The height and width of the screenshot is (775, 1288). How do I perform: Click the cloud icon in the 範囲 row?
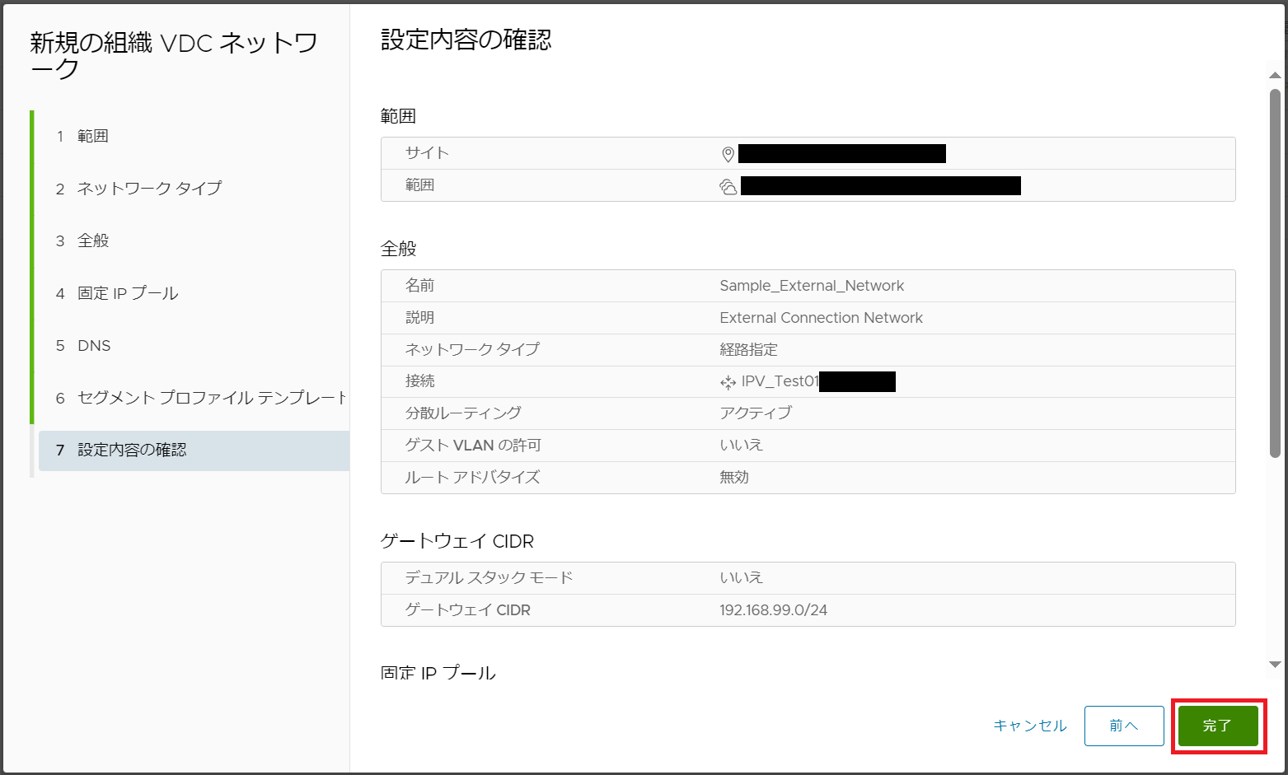pyautogui.click(x=728, y=187)
